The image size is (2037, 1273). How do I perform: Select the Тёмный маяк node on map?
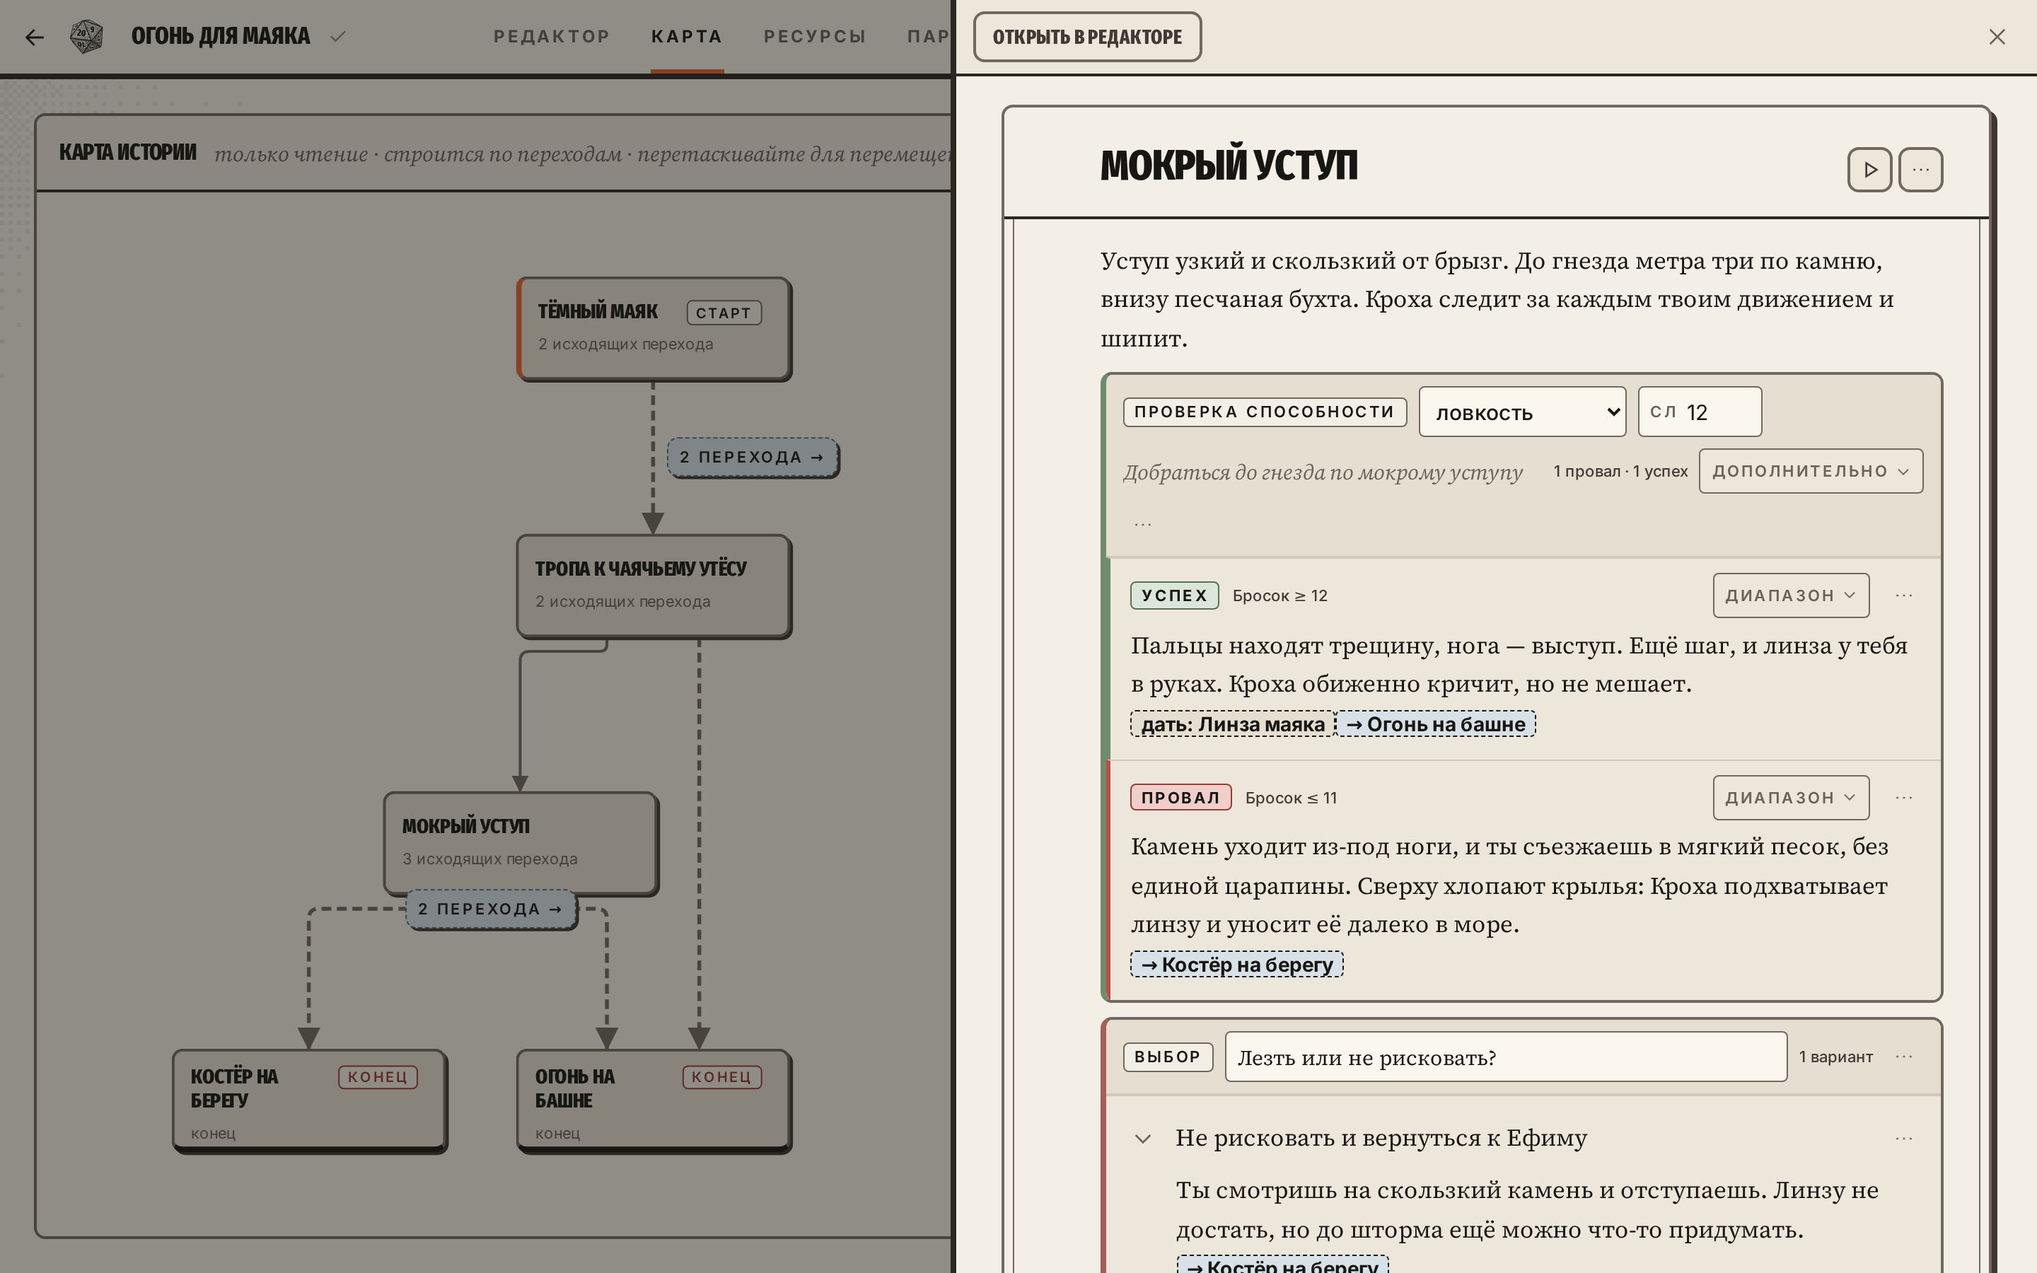(x=654, y=328)
